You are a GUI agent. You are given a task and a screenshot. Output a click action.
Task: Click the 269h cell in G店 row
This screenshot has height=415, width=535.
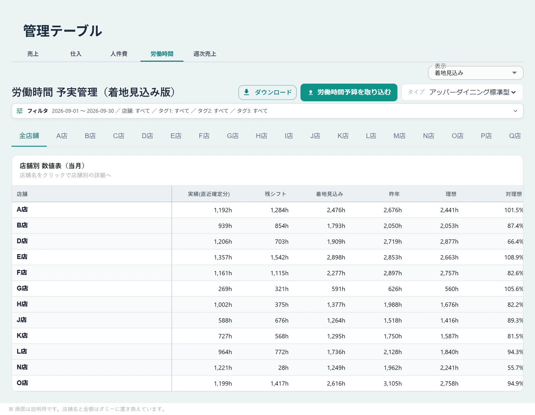(225, 289)
